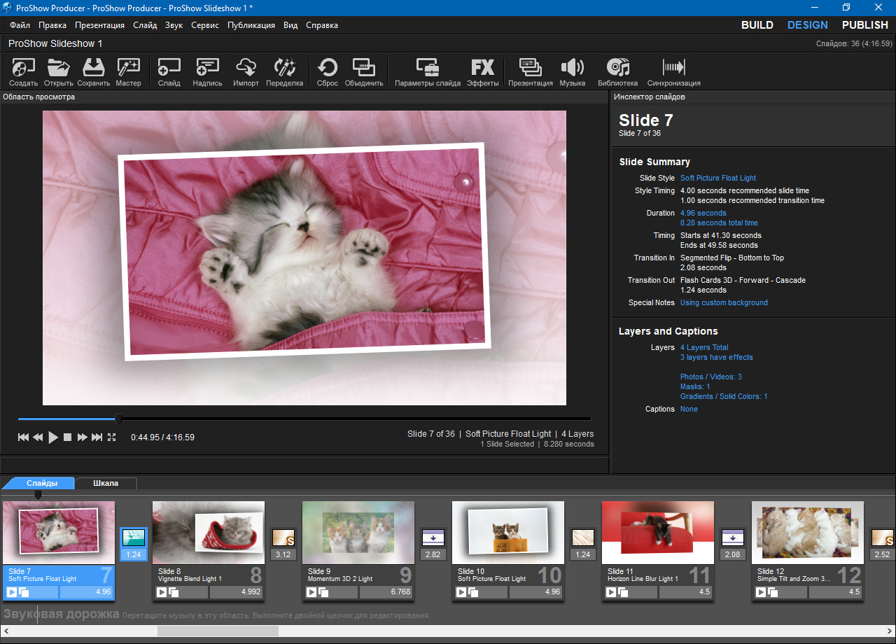Screen dimensions: 896x644
Task: Click the preview playback seek slider handle
Action: tap(118, 419)
